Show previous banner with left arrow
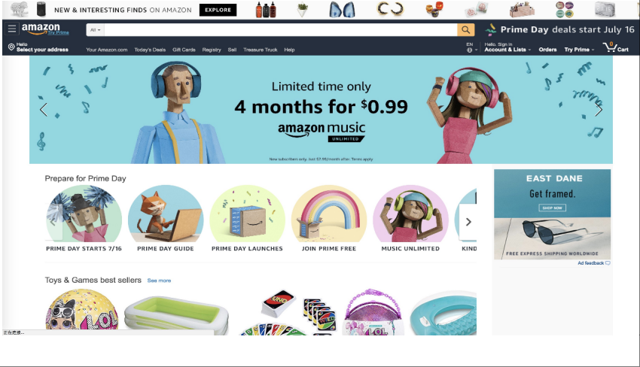 point(44,109)
